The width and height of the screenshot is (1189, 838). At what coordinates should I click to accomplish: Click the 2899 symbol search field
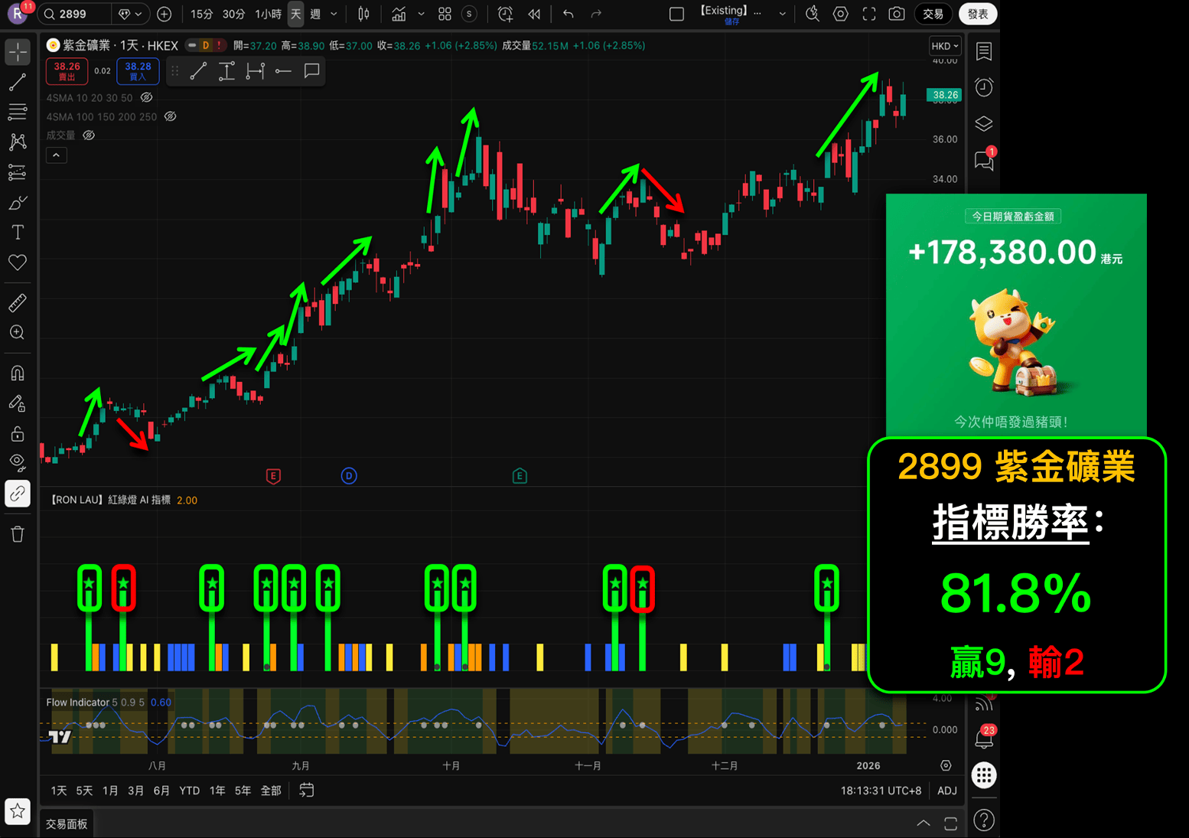(77, 14)
